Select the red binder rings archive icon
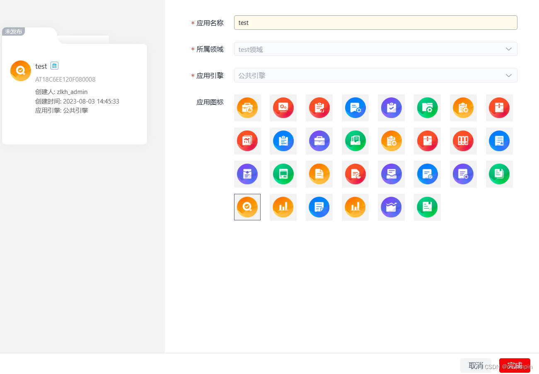Viewport: 539px width, 374px height. click(463, 141)
